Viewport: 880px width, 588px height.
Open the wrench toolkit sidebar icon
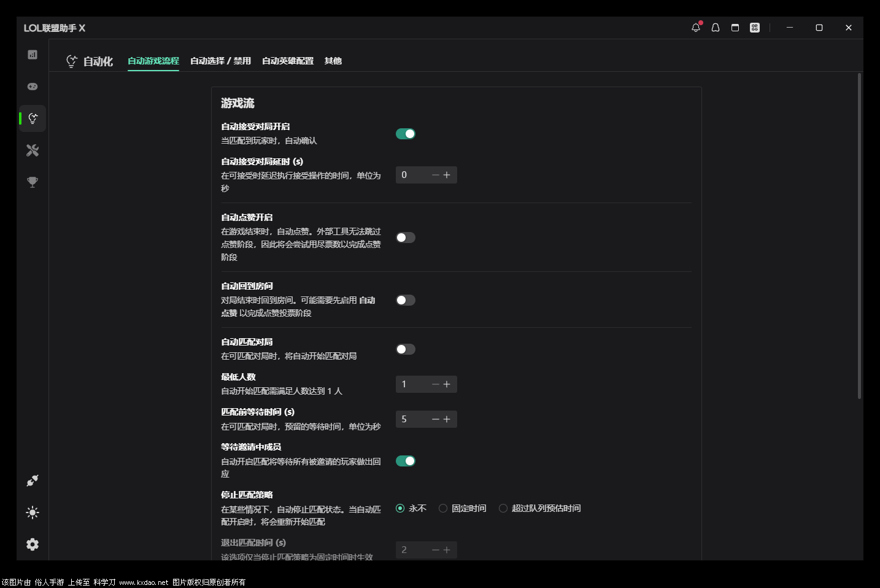(33, 150)
